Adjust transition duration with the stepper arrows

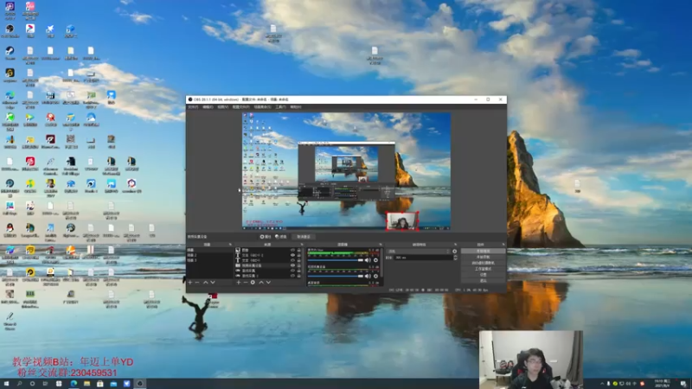(x=456, y=258)
